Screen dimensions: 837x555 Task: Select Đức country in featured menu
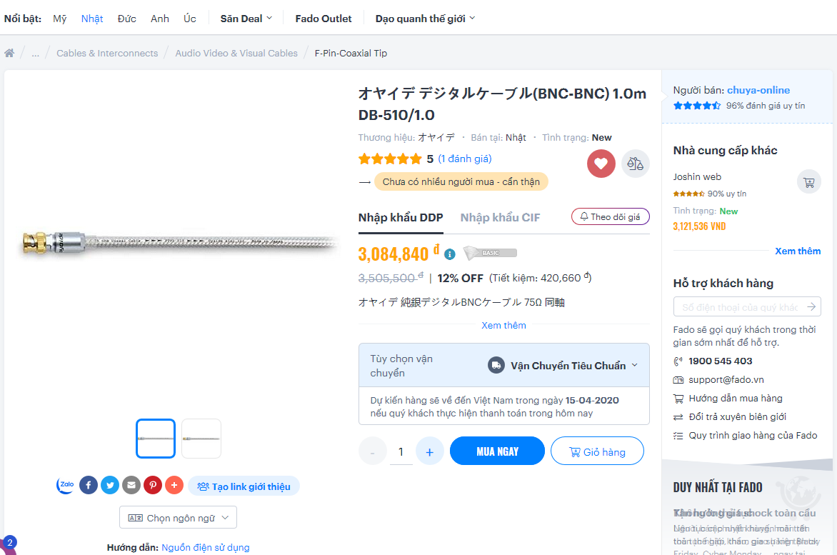click(x=126, y=19)
